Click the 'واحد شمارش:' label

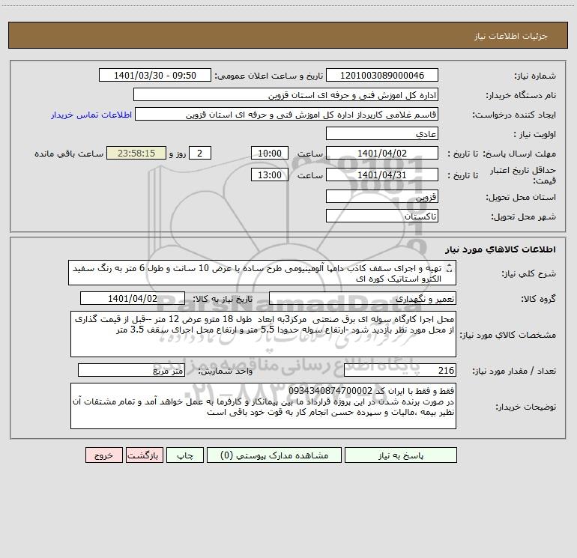tap(226, 372)
